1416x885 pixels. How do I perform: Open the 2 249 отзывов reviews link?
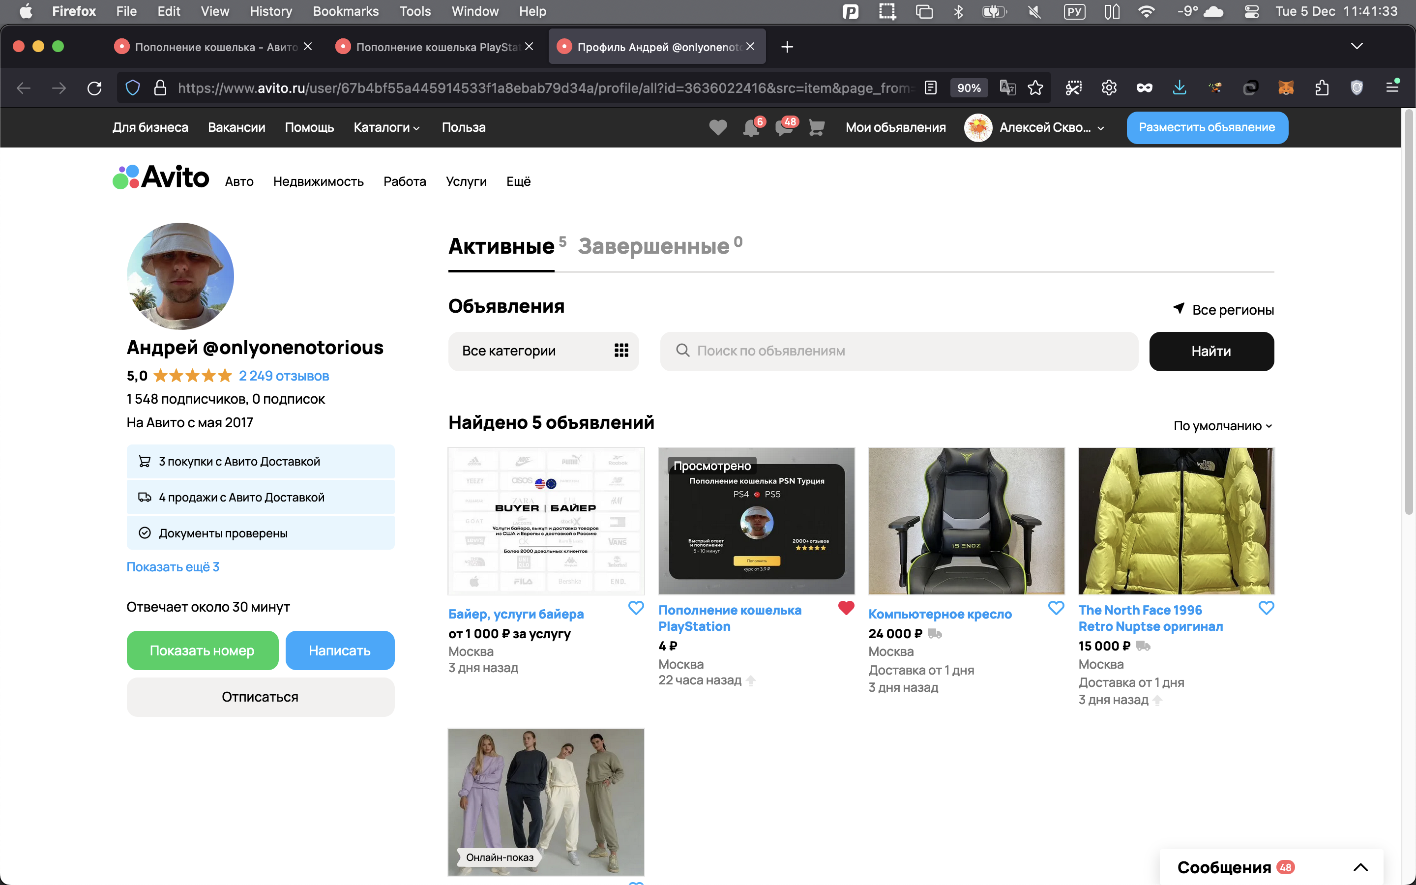284,376
